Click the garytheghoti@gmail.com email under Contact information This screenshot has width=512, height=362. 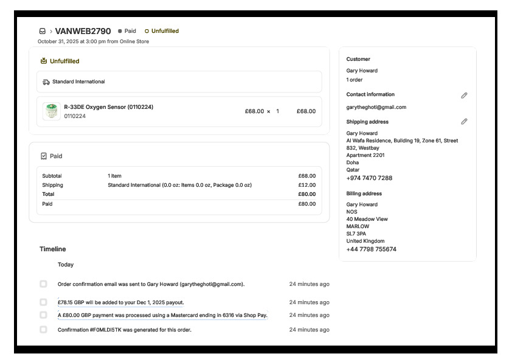point(376,107)
